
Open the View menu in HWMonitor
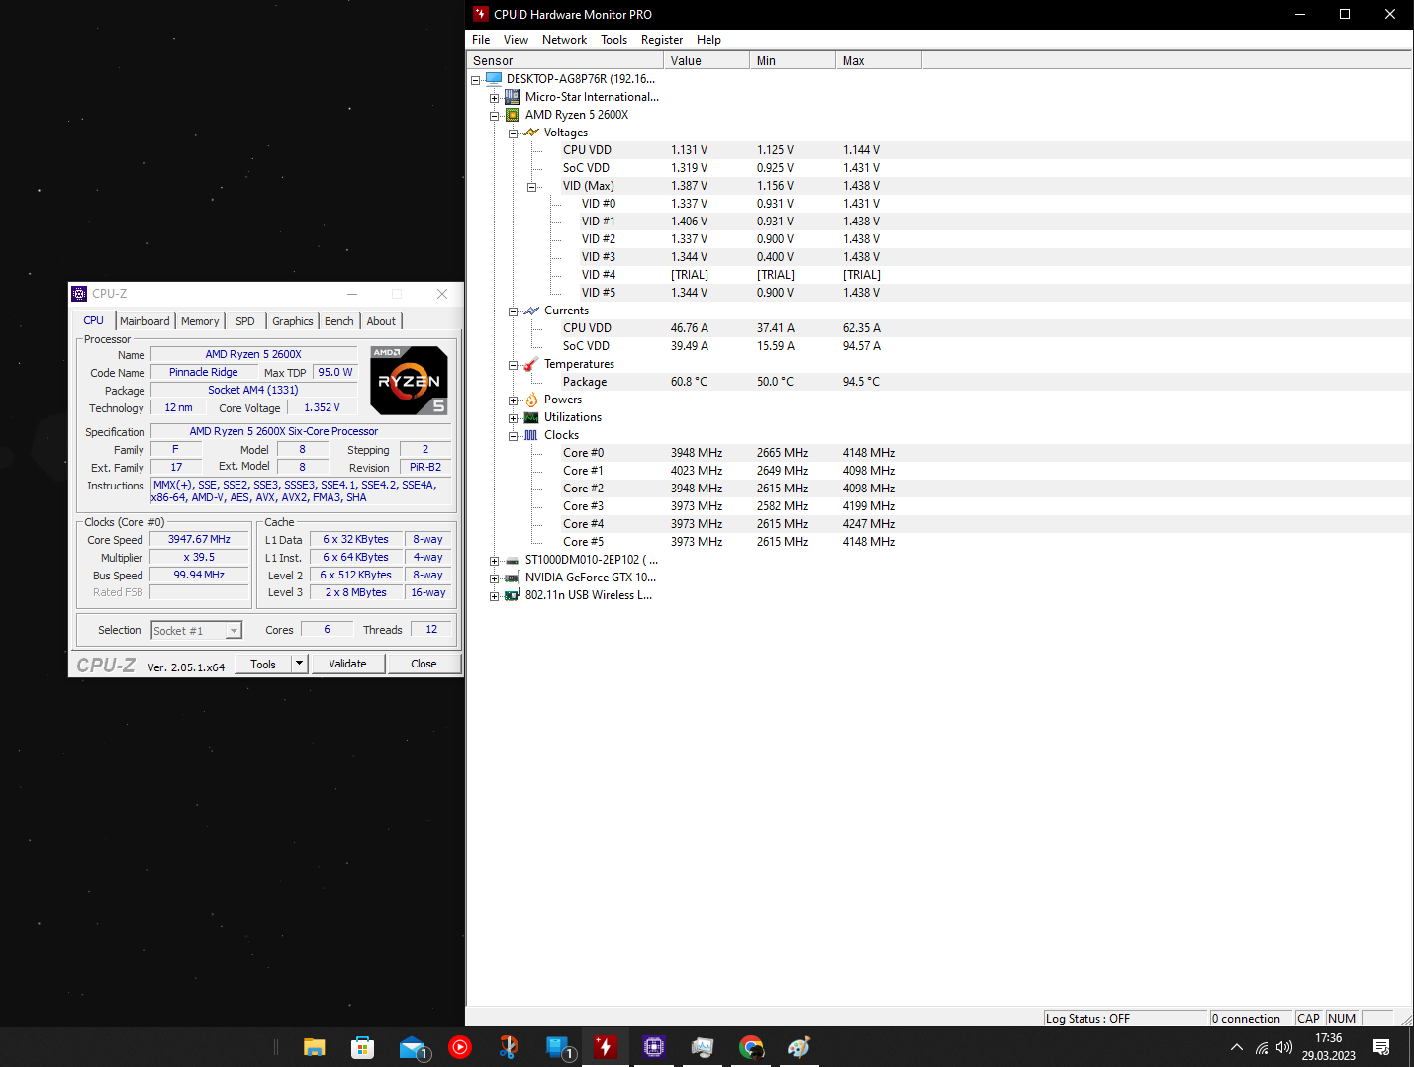coord(516,40)
